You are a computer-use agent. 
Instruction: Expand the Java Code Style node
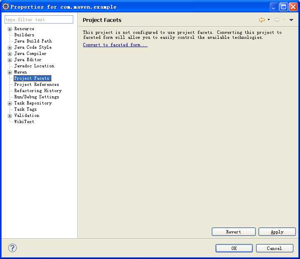pos(10,48)
